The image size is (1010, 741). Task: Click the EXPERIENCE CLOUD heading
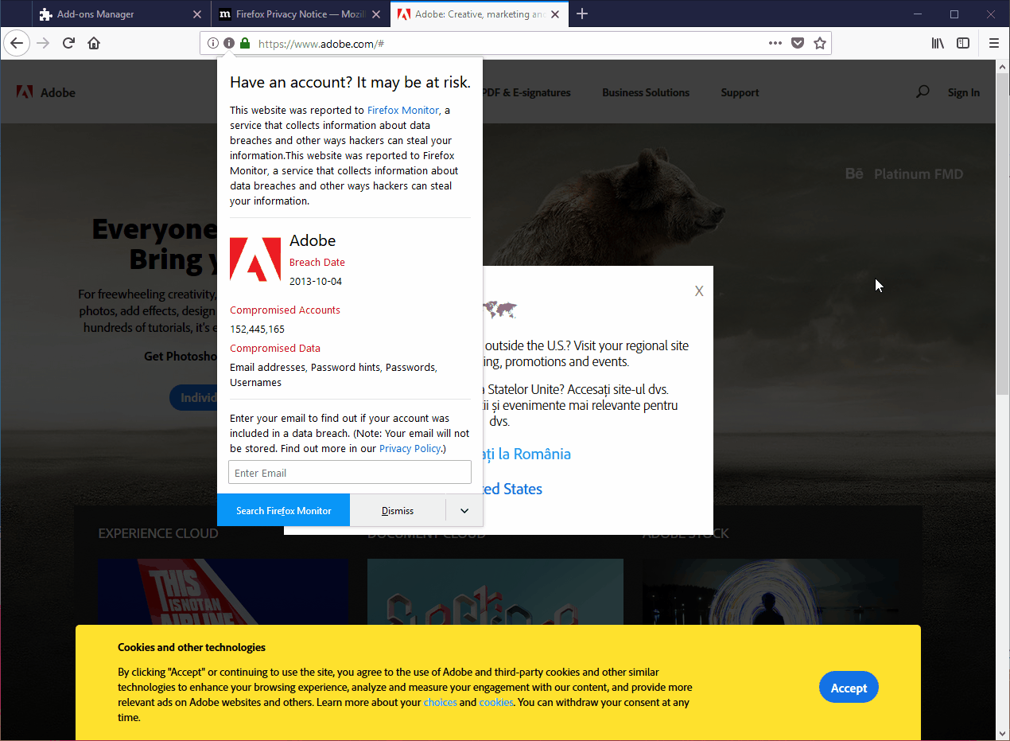click(x=157, y=533)
